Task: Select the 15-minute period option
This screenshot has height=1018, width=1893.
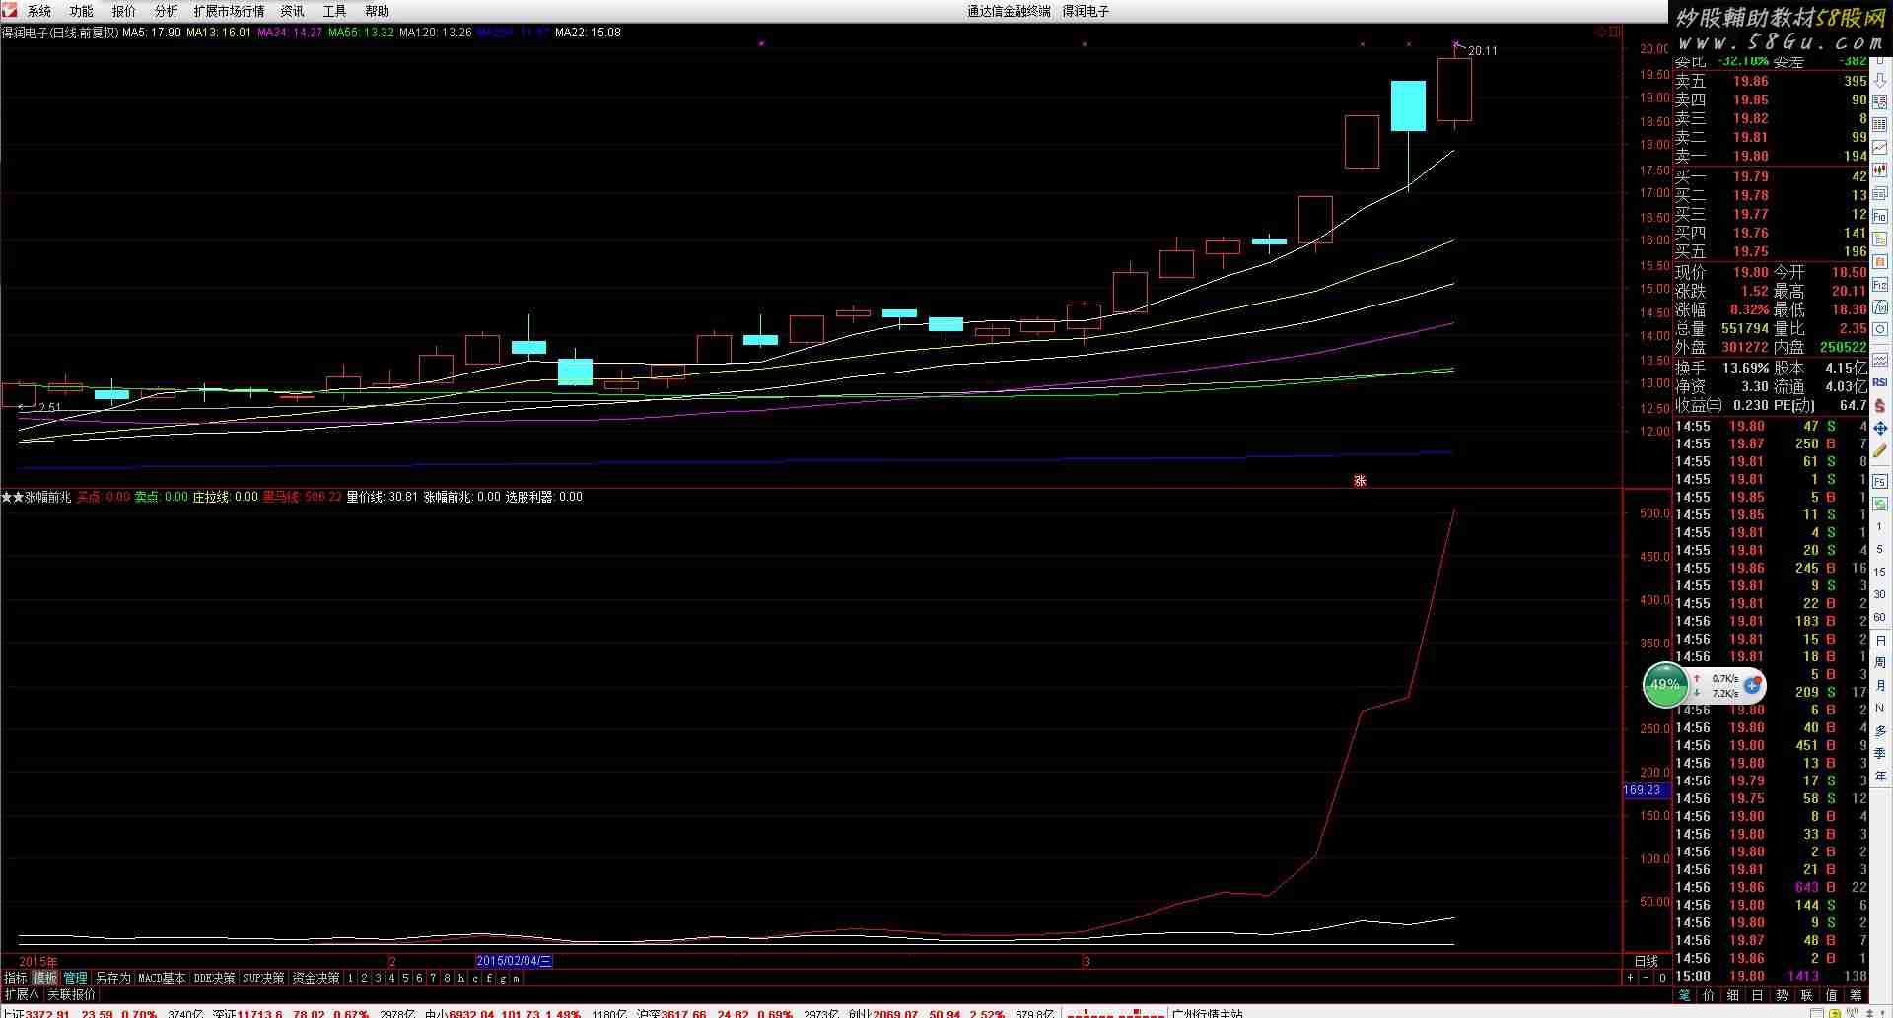Action: click(1880, 572)
